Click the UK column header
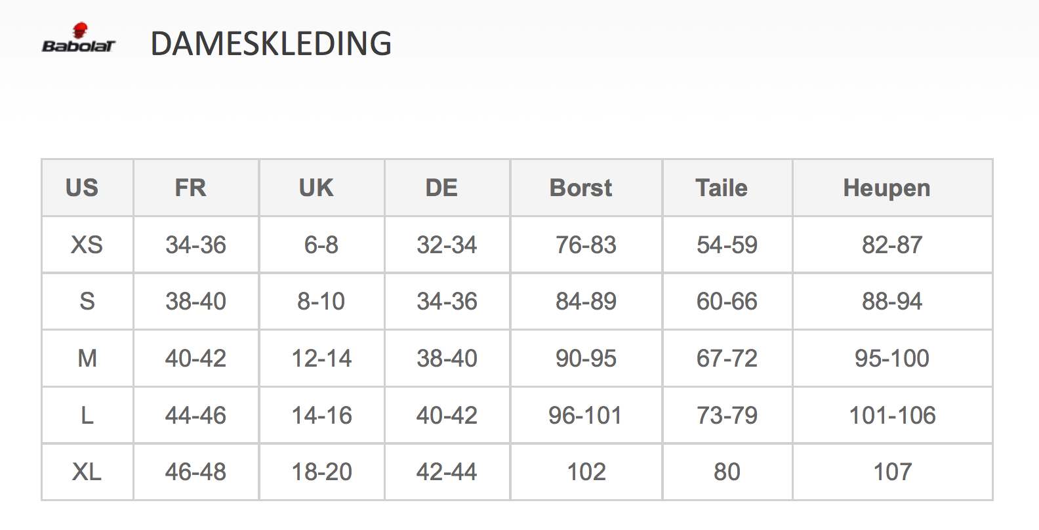Image resolution: width=1039 pixels, height=530 pixels. 316,188
